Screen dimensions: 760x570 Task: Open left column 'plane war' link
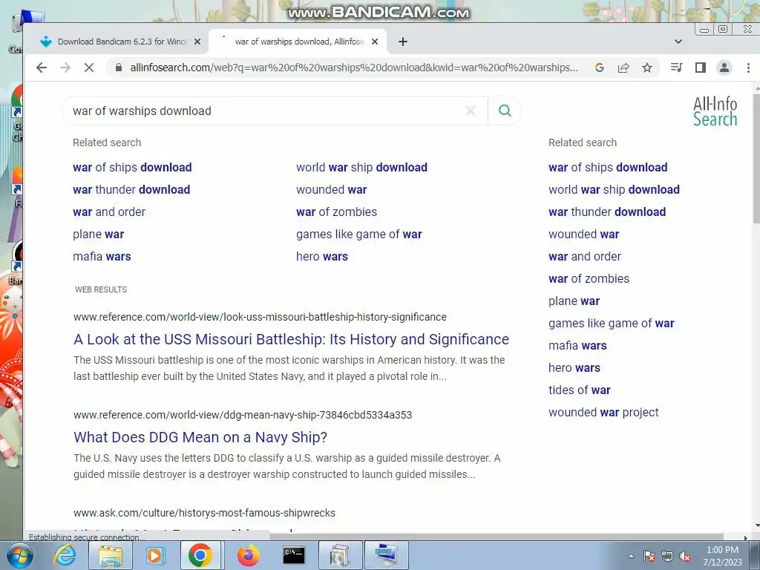pos(99,234)
